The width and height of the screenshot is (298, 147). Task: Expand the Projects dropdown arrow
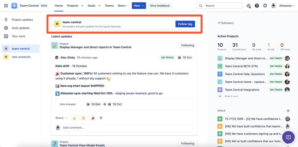pos(82,6)
